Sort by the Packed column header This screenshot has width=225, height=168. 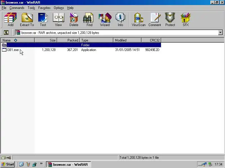(x=68, y=40)
